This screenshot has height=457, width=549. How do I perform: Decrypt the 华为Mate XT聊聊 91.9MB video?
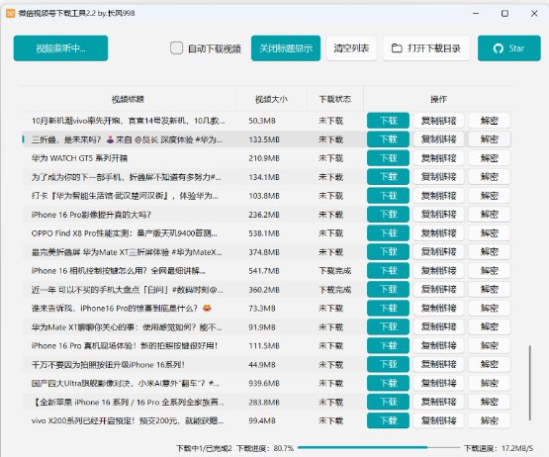[x=489, y=326]
